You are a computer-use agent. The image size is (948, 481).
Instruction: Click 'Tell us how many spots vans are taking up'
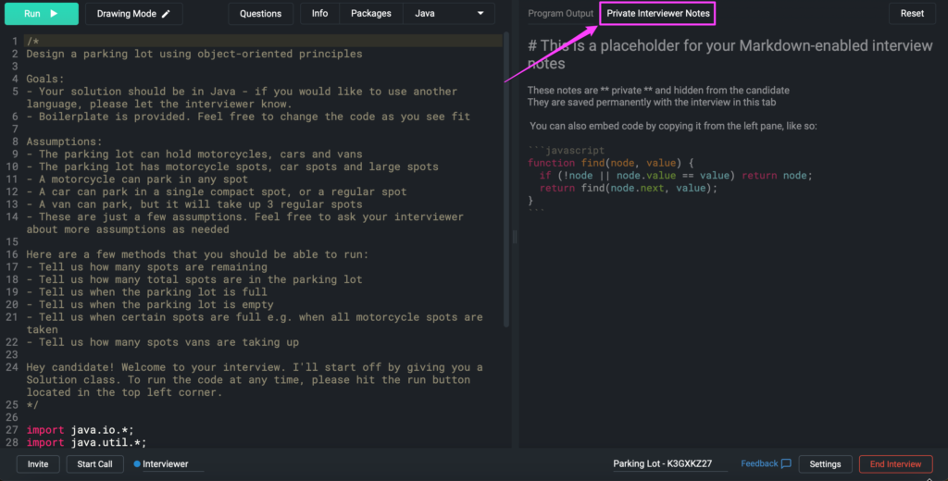pos(163,342)
